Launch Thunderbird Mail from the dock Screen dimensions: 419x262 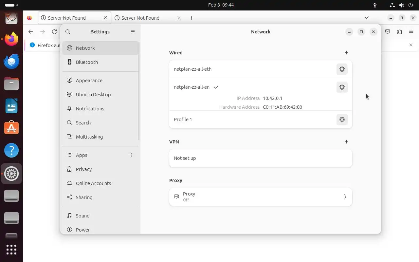pos(11,61)
